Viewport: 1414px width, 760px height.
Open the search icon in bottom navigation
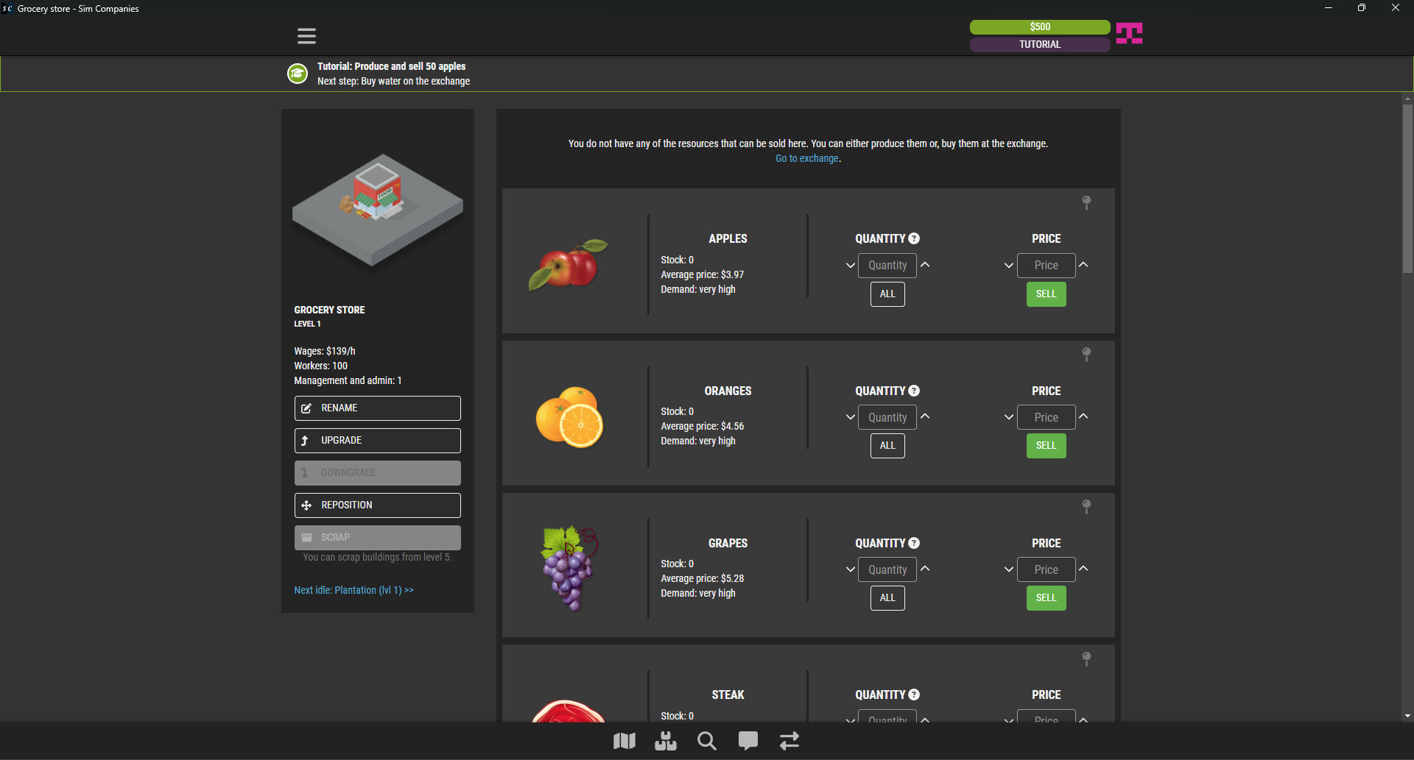pos(706,741)
